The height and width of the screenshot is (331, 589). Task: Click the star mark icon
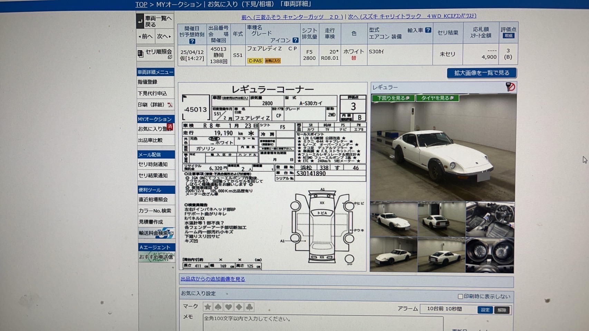[x=207, y=307]
